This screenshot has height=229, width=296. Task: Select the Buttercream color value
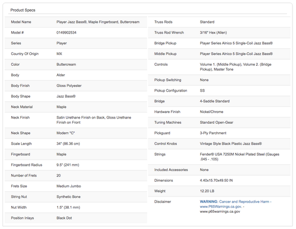point(66,64)
